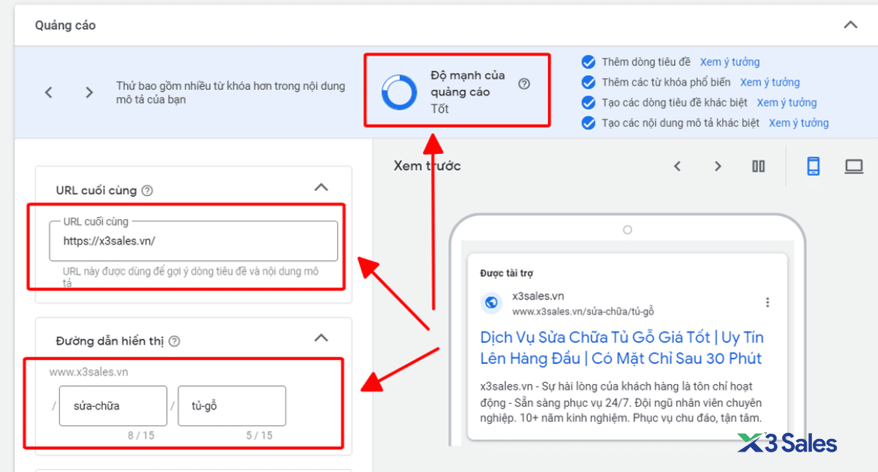Click tip text about từ khóa in description
Viewport: 878px width, 472px height.
230,92
